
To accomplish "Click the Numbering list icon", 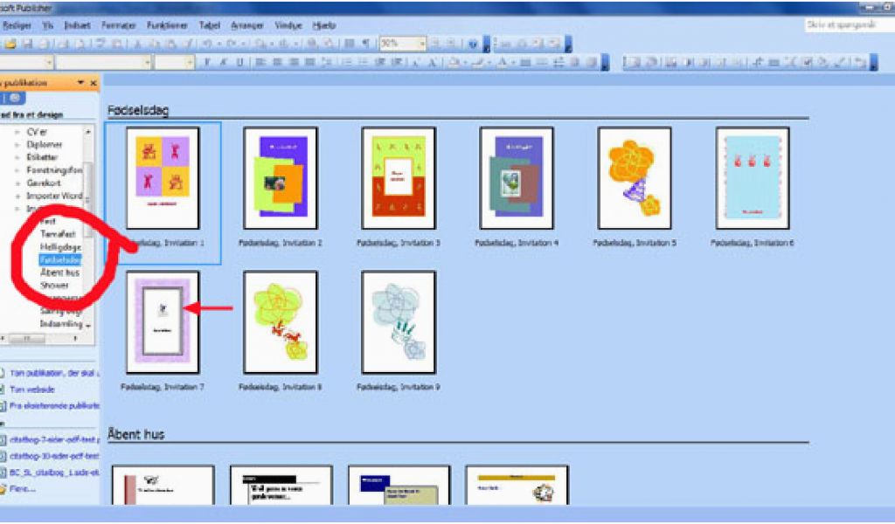I will [346, 62].
